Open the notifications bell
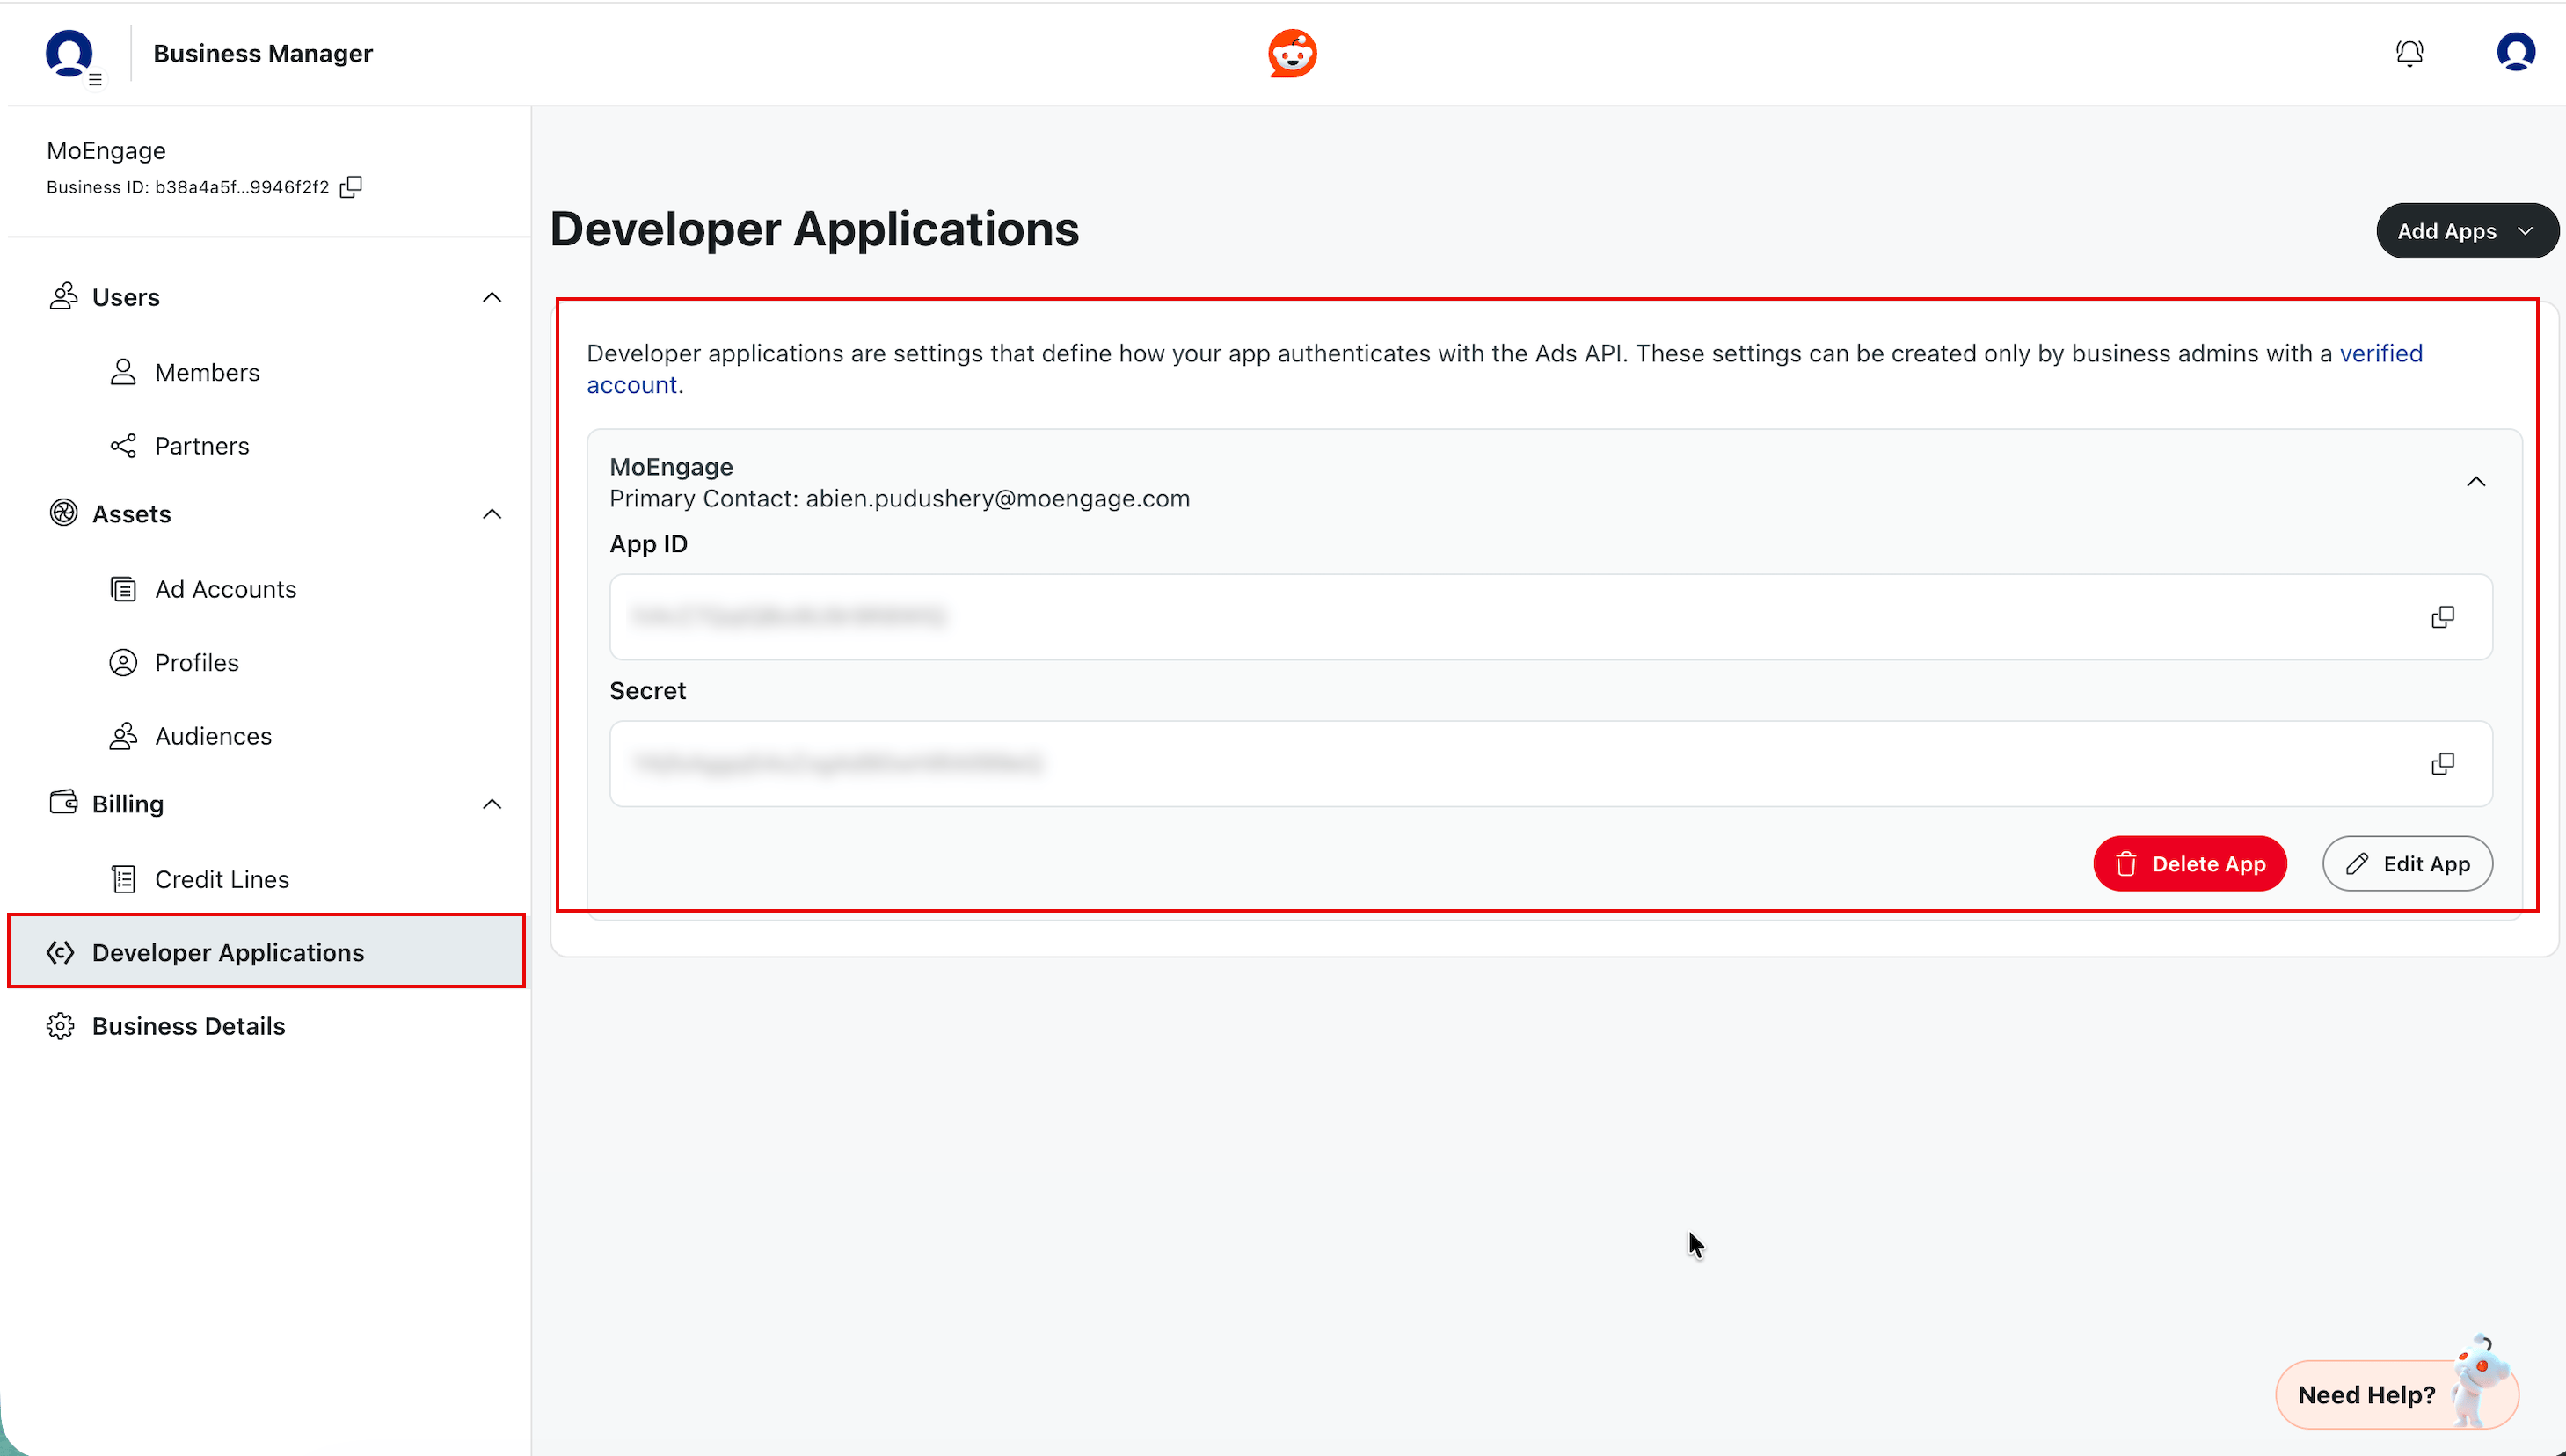The height and width of the screenshot is (1456, 2566). click(x=2409, y=53)
